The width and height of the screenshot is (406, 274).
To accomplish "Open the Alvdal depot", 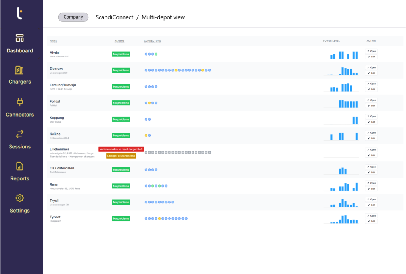I will click(371, 51).
